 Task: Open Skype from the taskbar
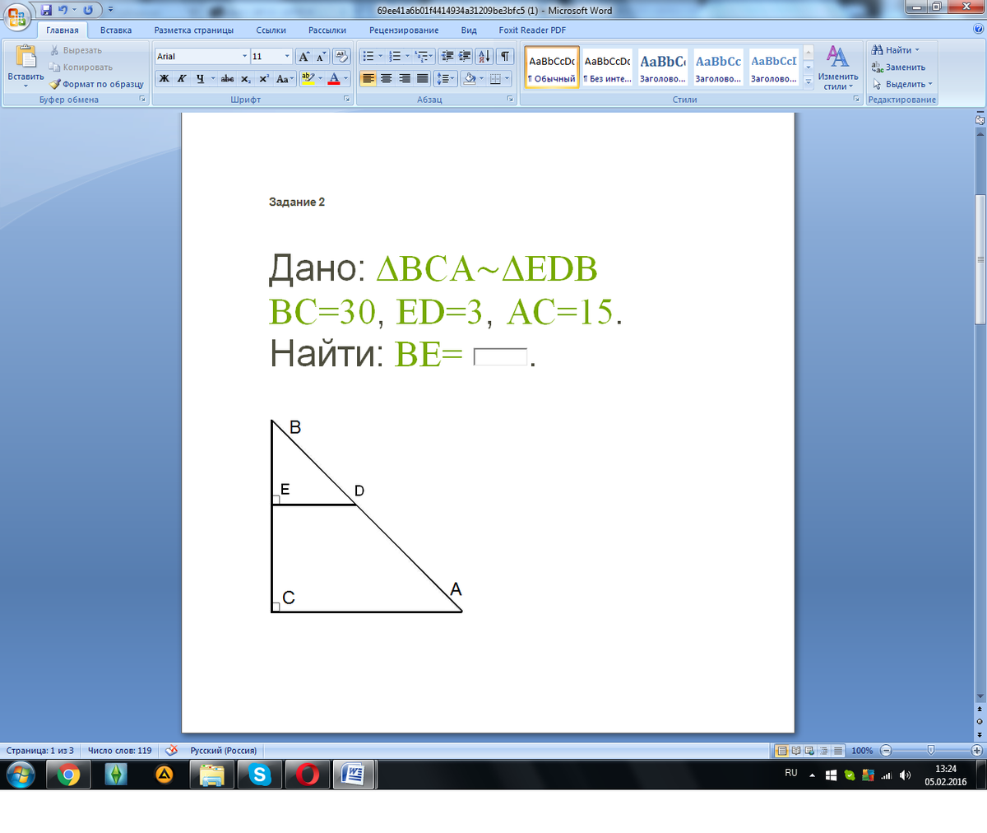coord(260,775)
